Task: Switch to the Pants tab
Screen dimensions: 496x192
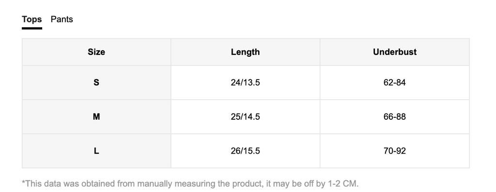Action: [x=62, y=19]
